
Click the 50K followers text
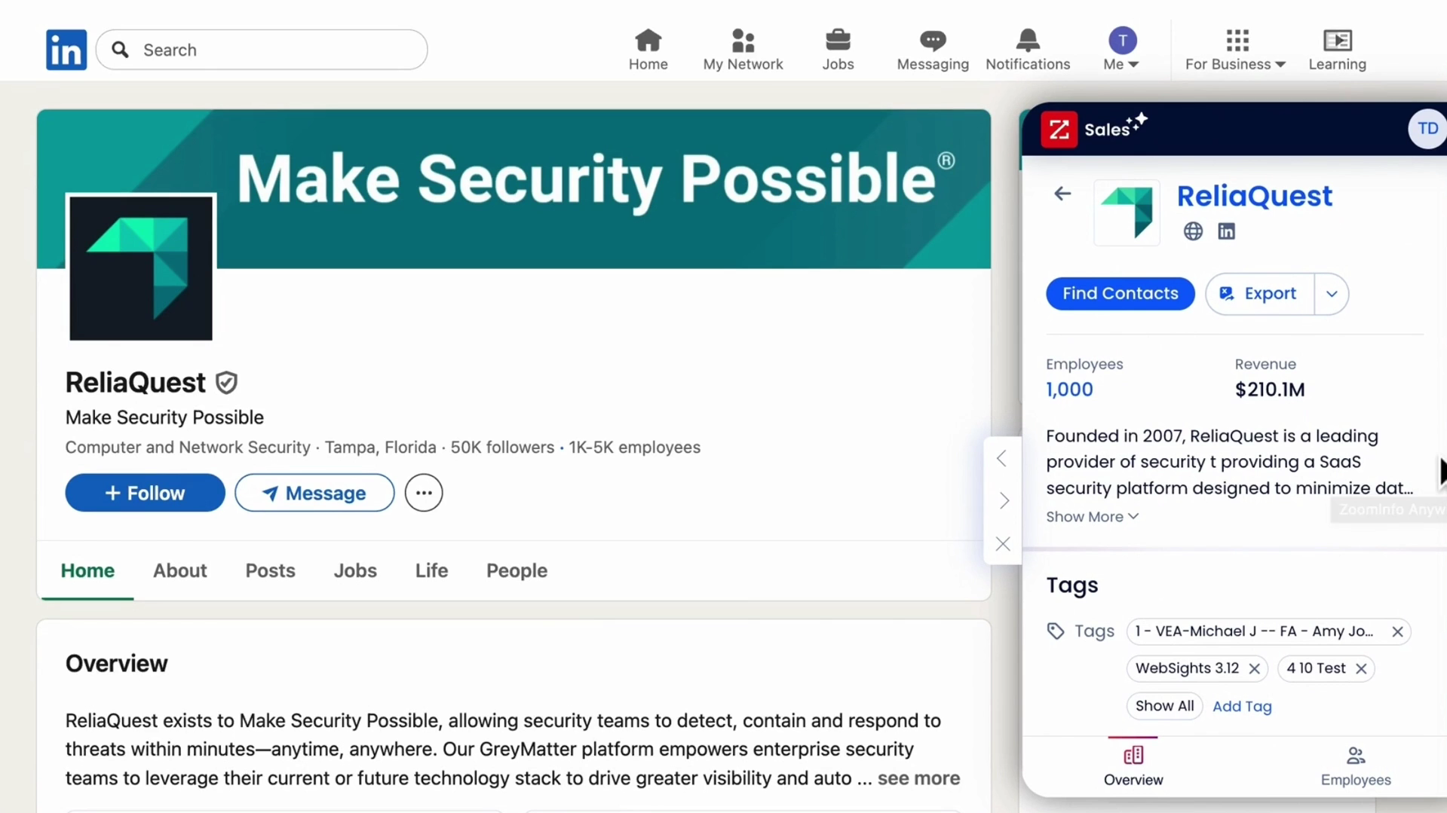[x=502, y=448]
